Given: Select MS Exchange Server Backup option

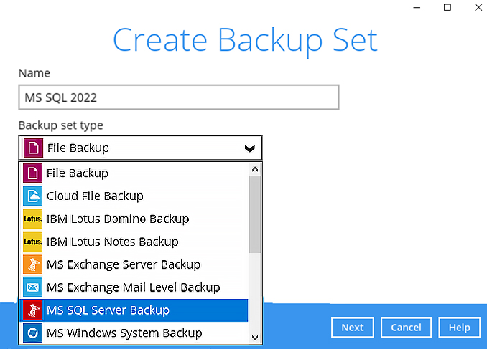Looking at the screenshot, I should tap(134, 264).
